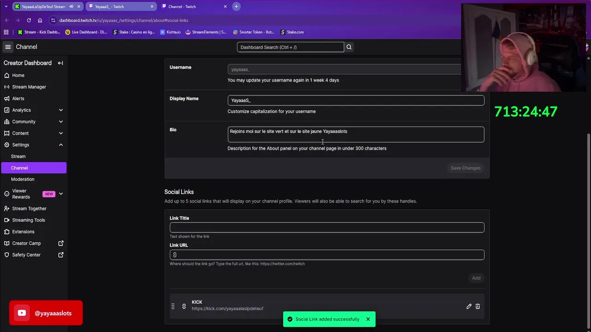Click the Add social link button
The height and width of the screenshot is (332, 591).
pyautogui.click(x=476, y=278)
